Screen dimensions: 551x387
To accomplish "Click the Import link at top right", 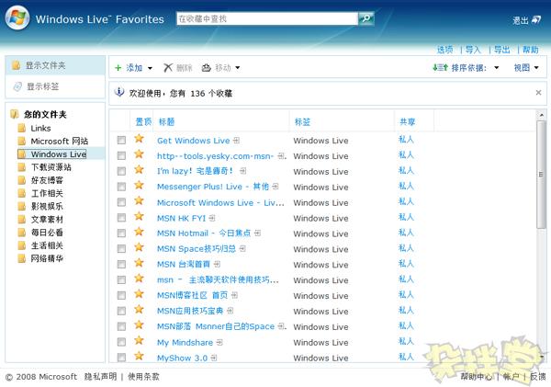I will tap(472, 50).
